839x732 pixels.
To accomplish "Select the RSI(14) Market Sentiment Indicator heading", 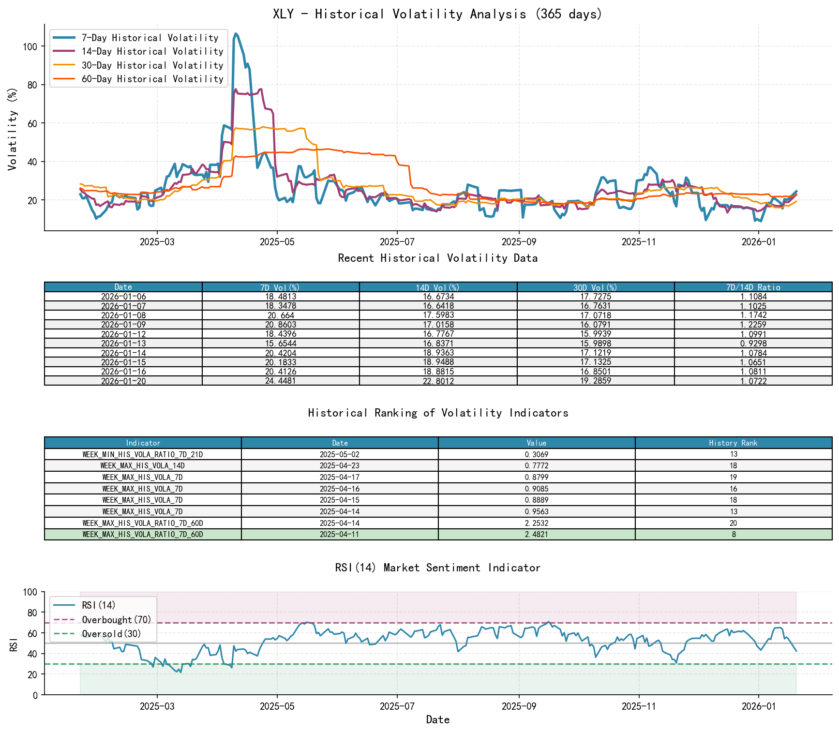I will click(x=438, y=568).
